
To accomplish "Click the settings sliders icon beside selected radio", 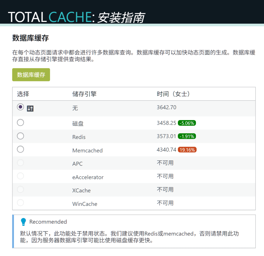I will (x=30, y=109).
